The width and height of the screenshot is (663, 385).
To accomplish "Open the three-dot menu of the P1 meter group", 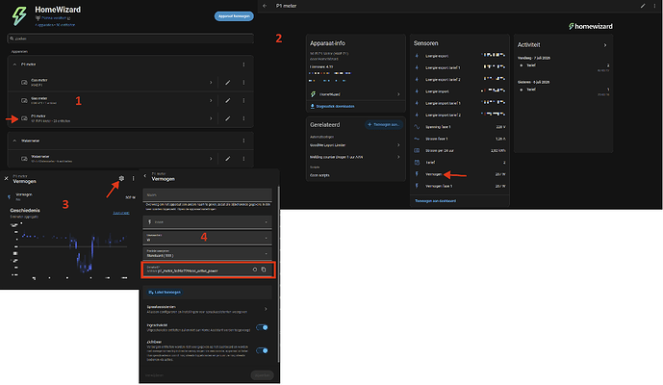I will (243, 64).
